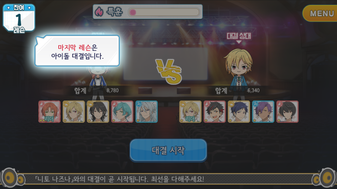Open the MENU button
Screen dimensions: 337x189
click(320, 13)
